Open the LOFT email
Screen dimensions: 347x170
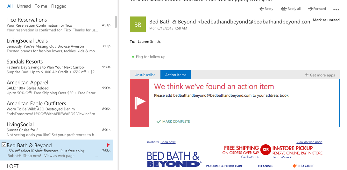(56, 166)
